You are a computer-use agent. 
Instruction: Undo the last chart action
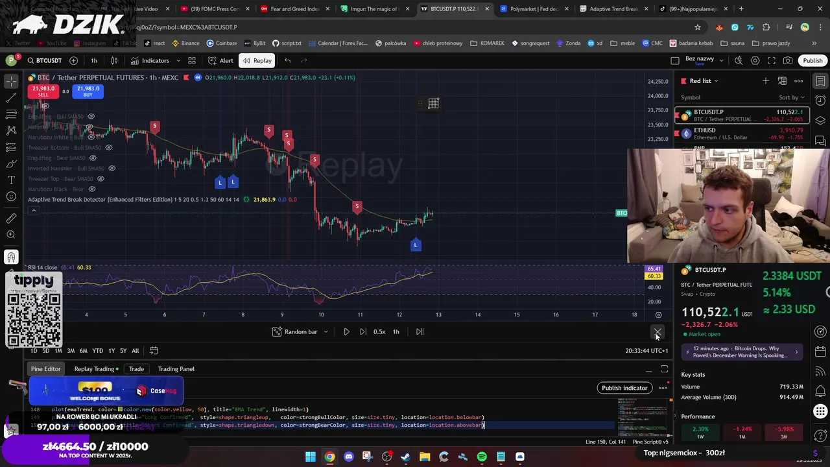287,60
